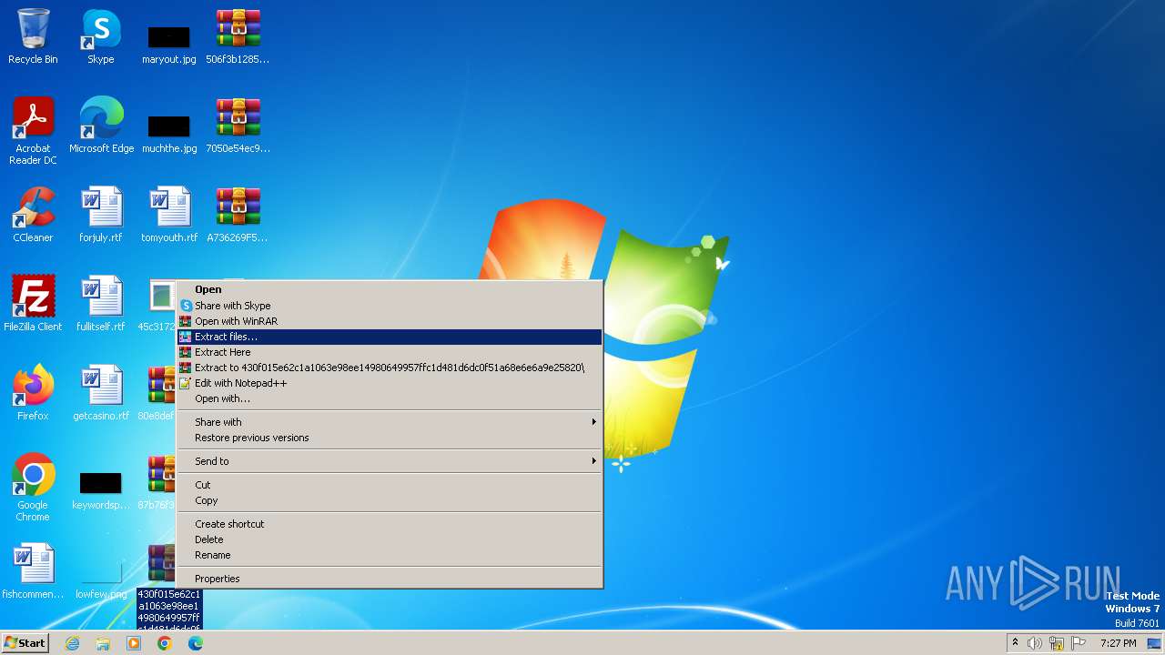Select the tomyouth.rtf document icon
Viewport: 1165px width, 655px height.
tap(169, 215)
